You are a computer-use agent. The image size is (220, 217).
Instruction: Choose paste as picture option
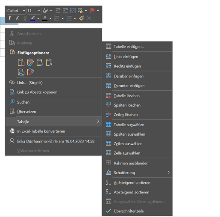point(21,72)
